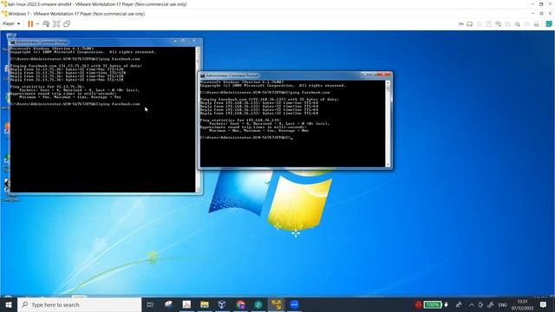
Task: Expand the power options arrow beside pause
Action: tap(37, 23)
